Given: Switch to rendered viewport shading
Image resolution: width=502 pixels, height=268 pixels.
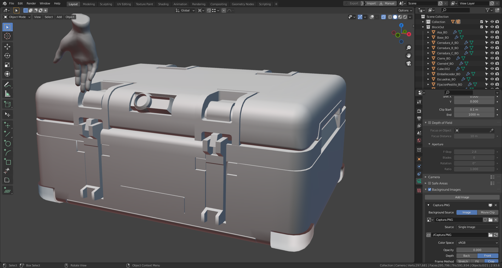Looking at the screenshot, I should pyautogui.click(x=405, y=17).
